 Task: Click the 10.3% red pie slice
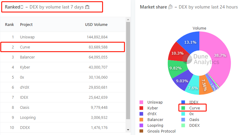click(177, 52)
